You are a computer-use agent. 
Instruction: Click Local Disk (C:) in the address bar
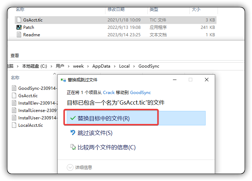tap(34, 66)
